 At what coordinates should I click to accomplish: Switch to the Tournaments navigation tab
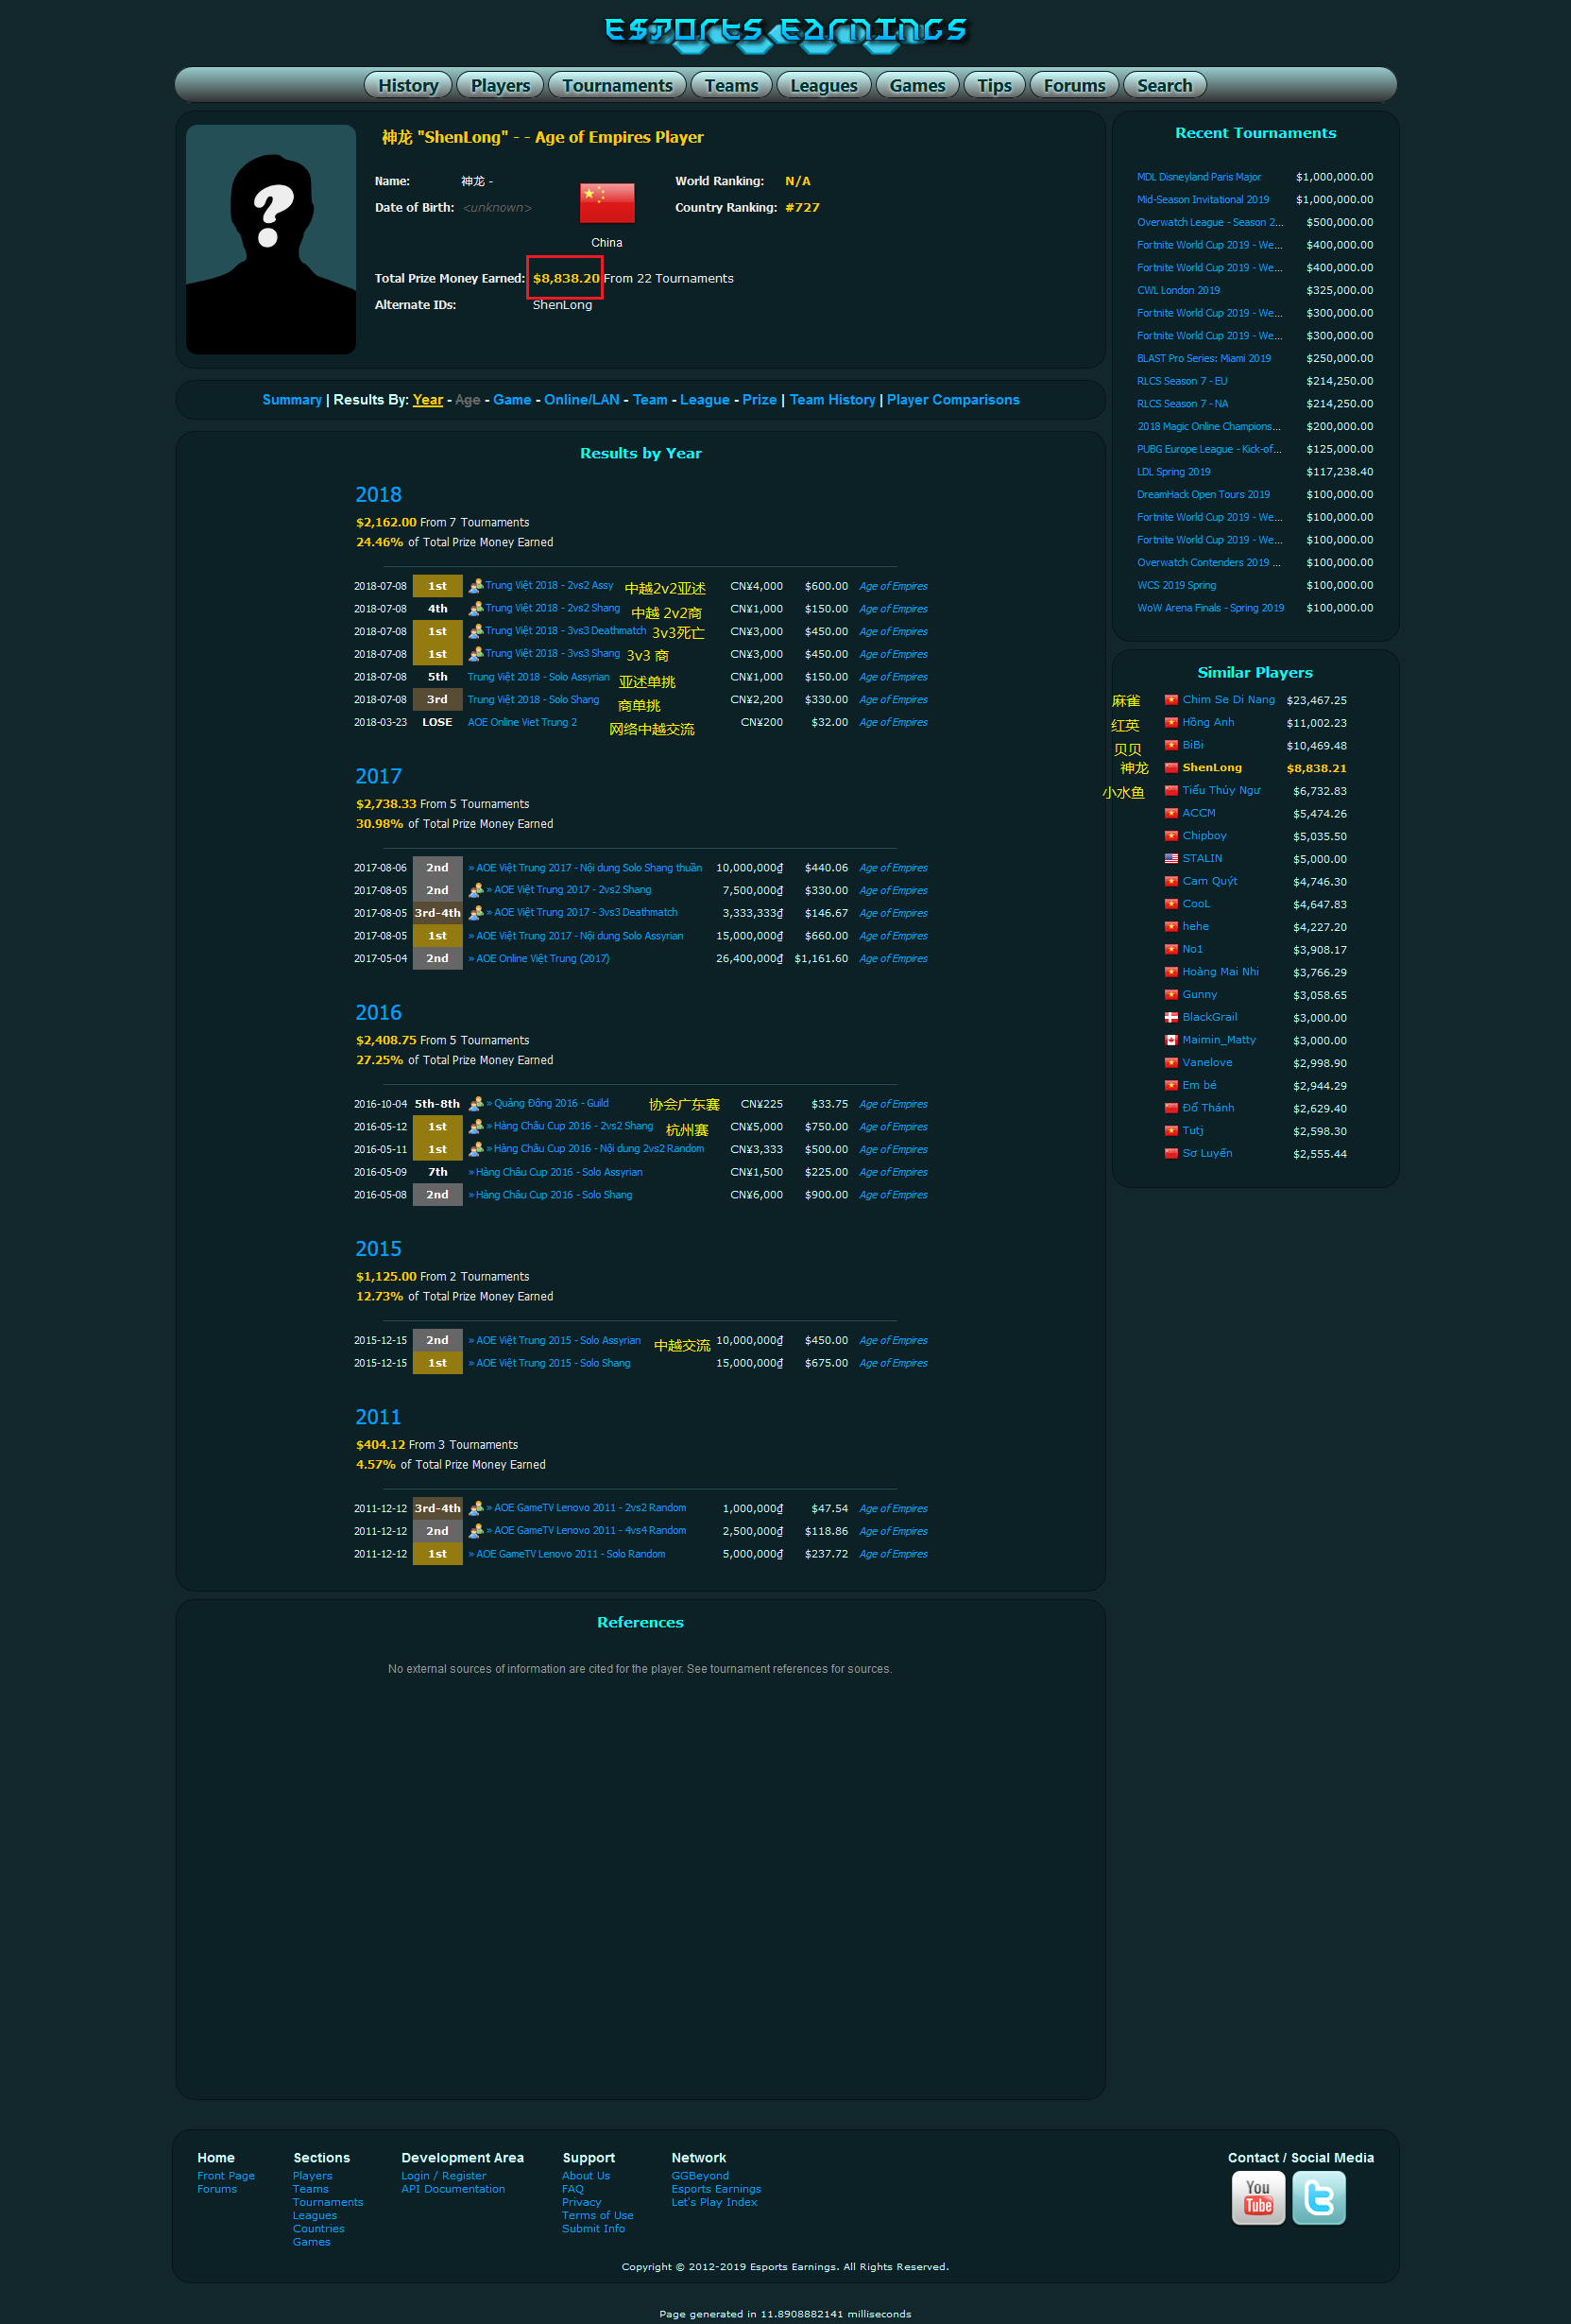617,85
